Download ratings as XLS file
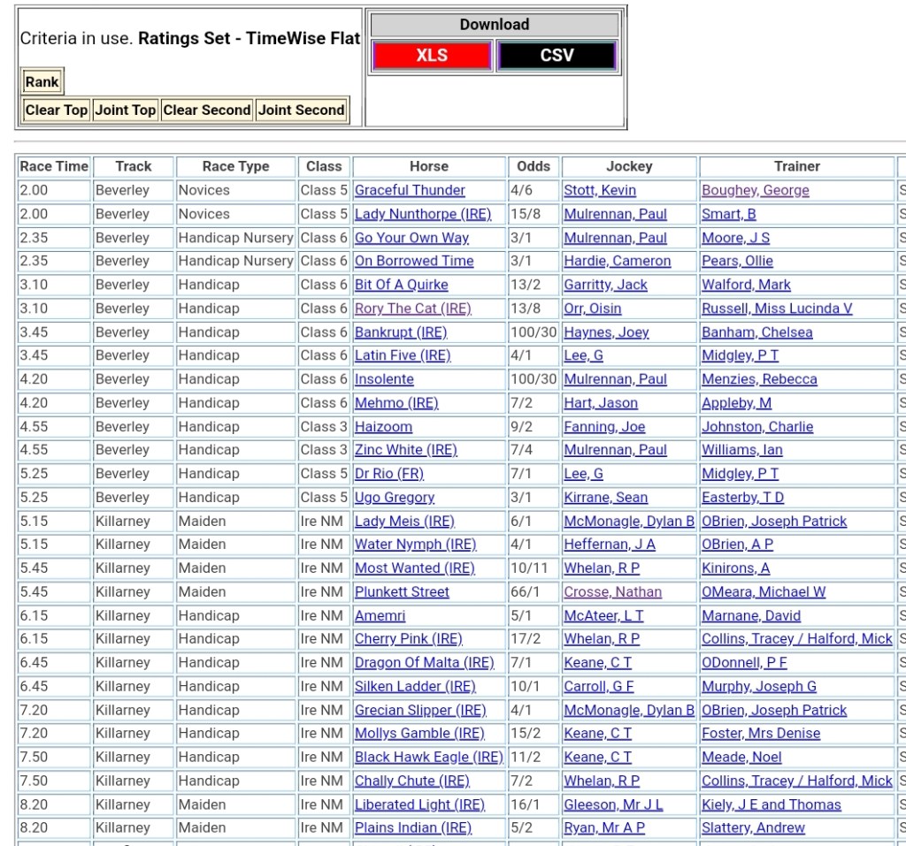This screenshot has height=846, width=906. point(432,56)
